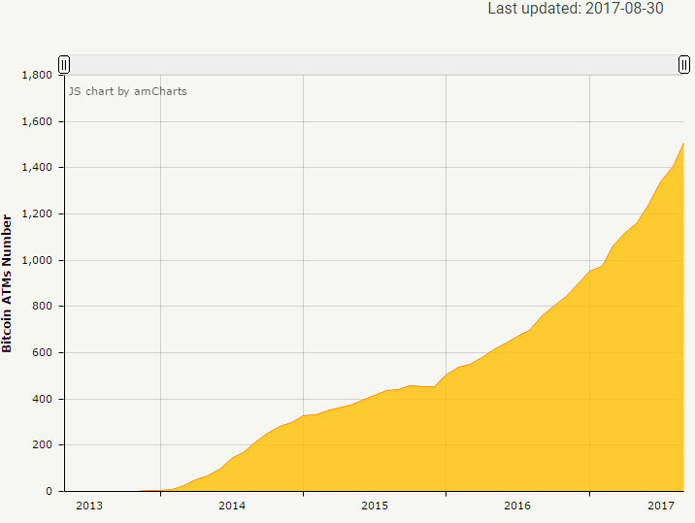Grab the left chart scrollbar handle
Viewport: 695px width, 523px height.
(64, 65)
